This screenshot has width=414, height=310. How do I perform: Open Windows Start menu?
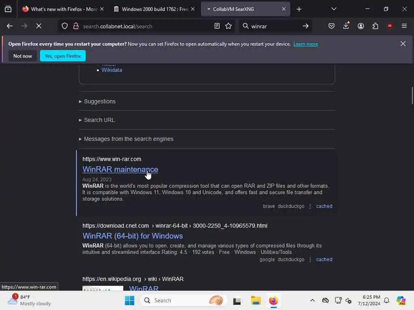(x=129, y=300)
